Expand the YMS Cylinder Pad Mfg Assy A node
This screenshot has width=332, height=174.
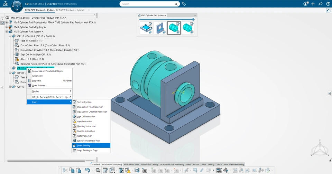pos(7,27)
